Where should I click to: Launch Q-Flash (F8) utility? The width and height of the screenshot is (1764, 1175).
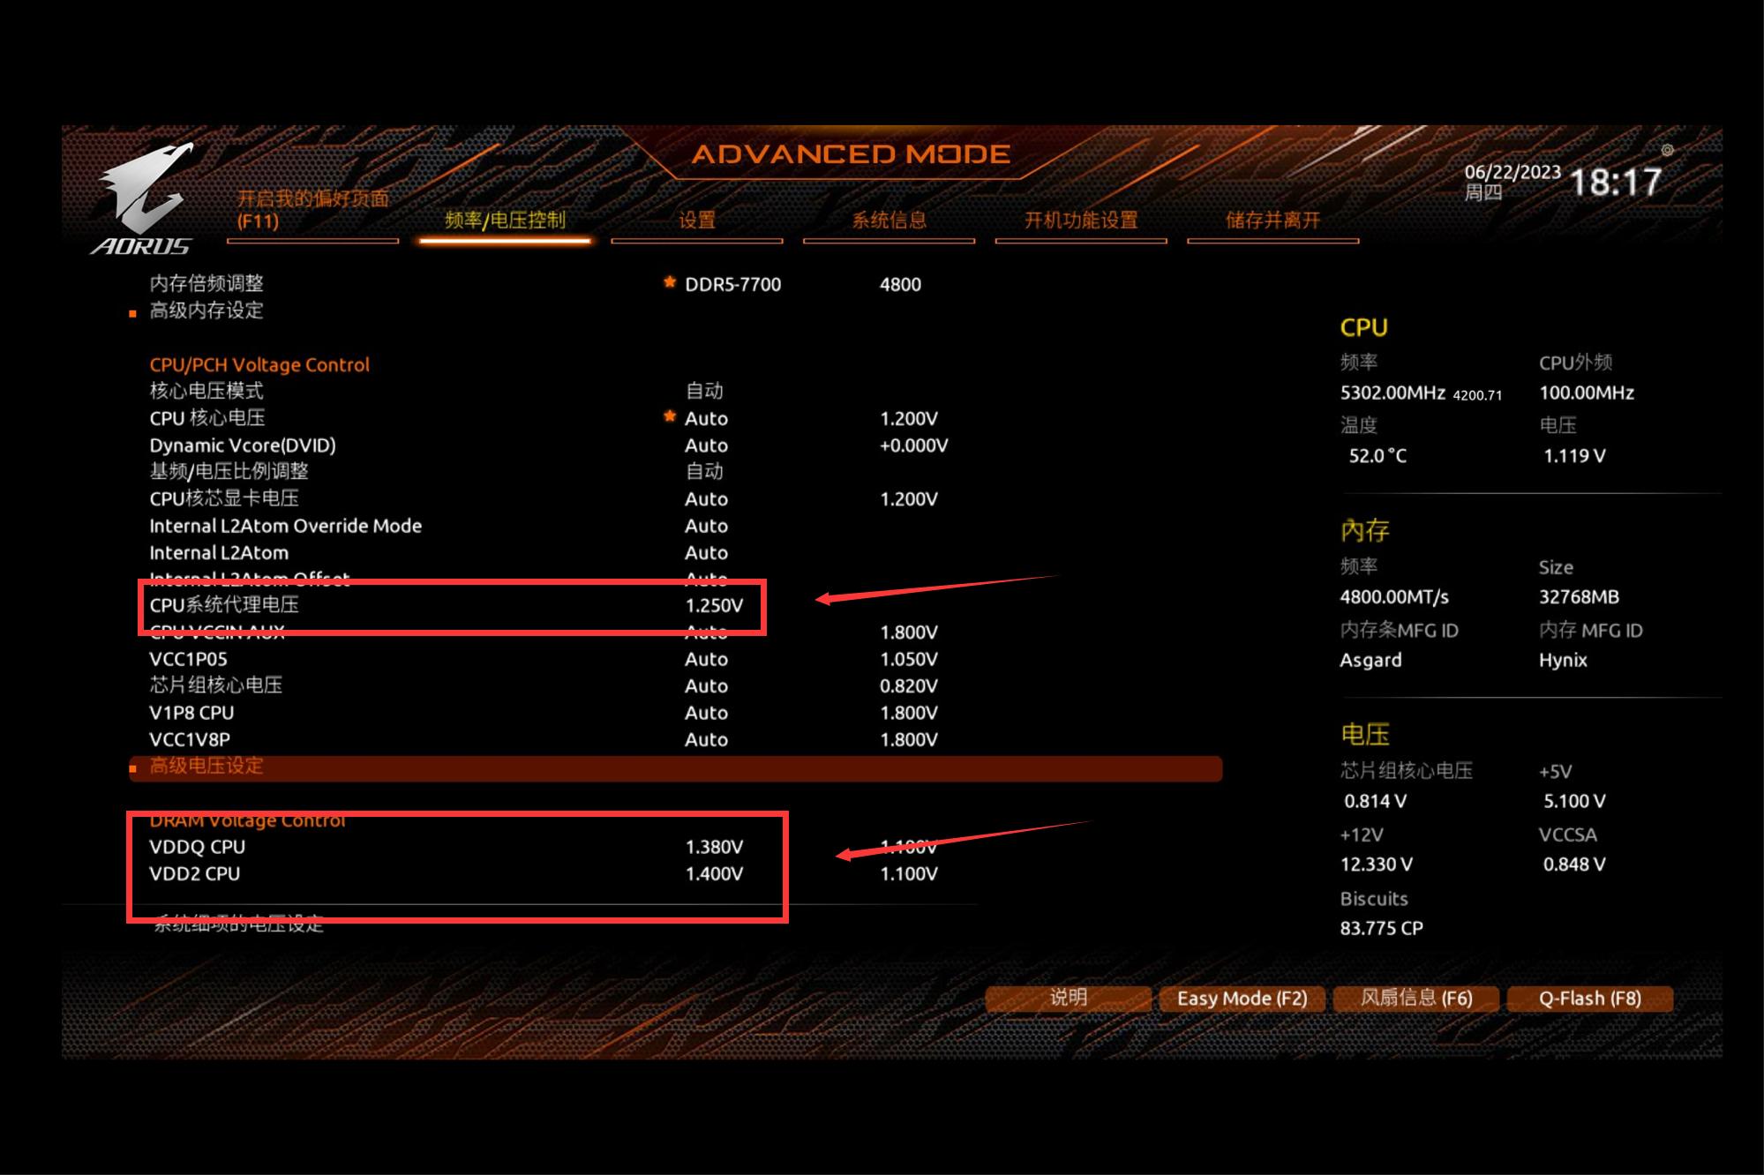click(x=1589, y=999)
